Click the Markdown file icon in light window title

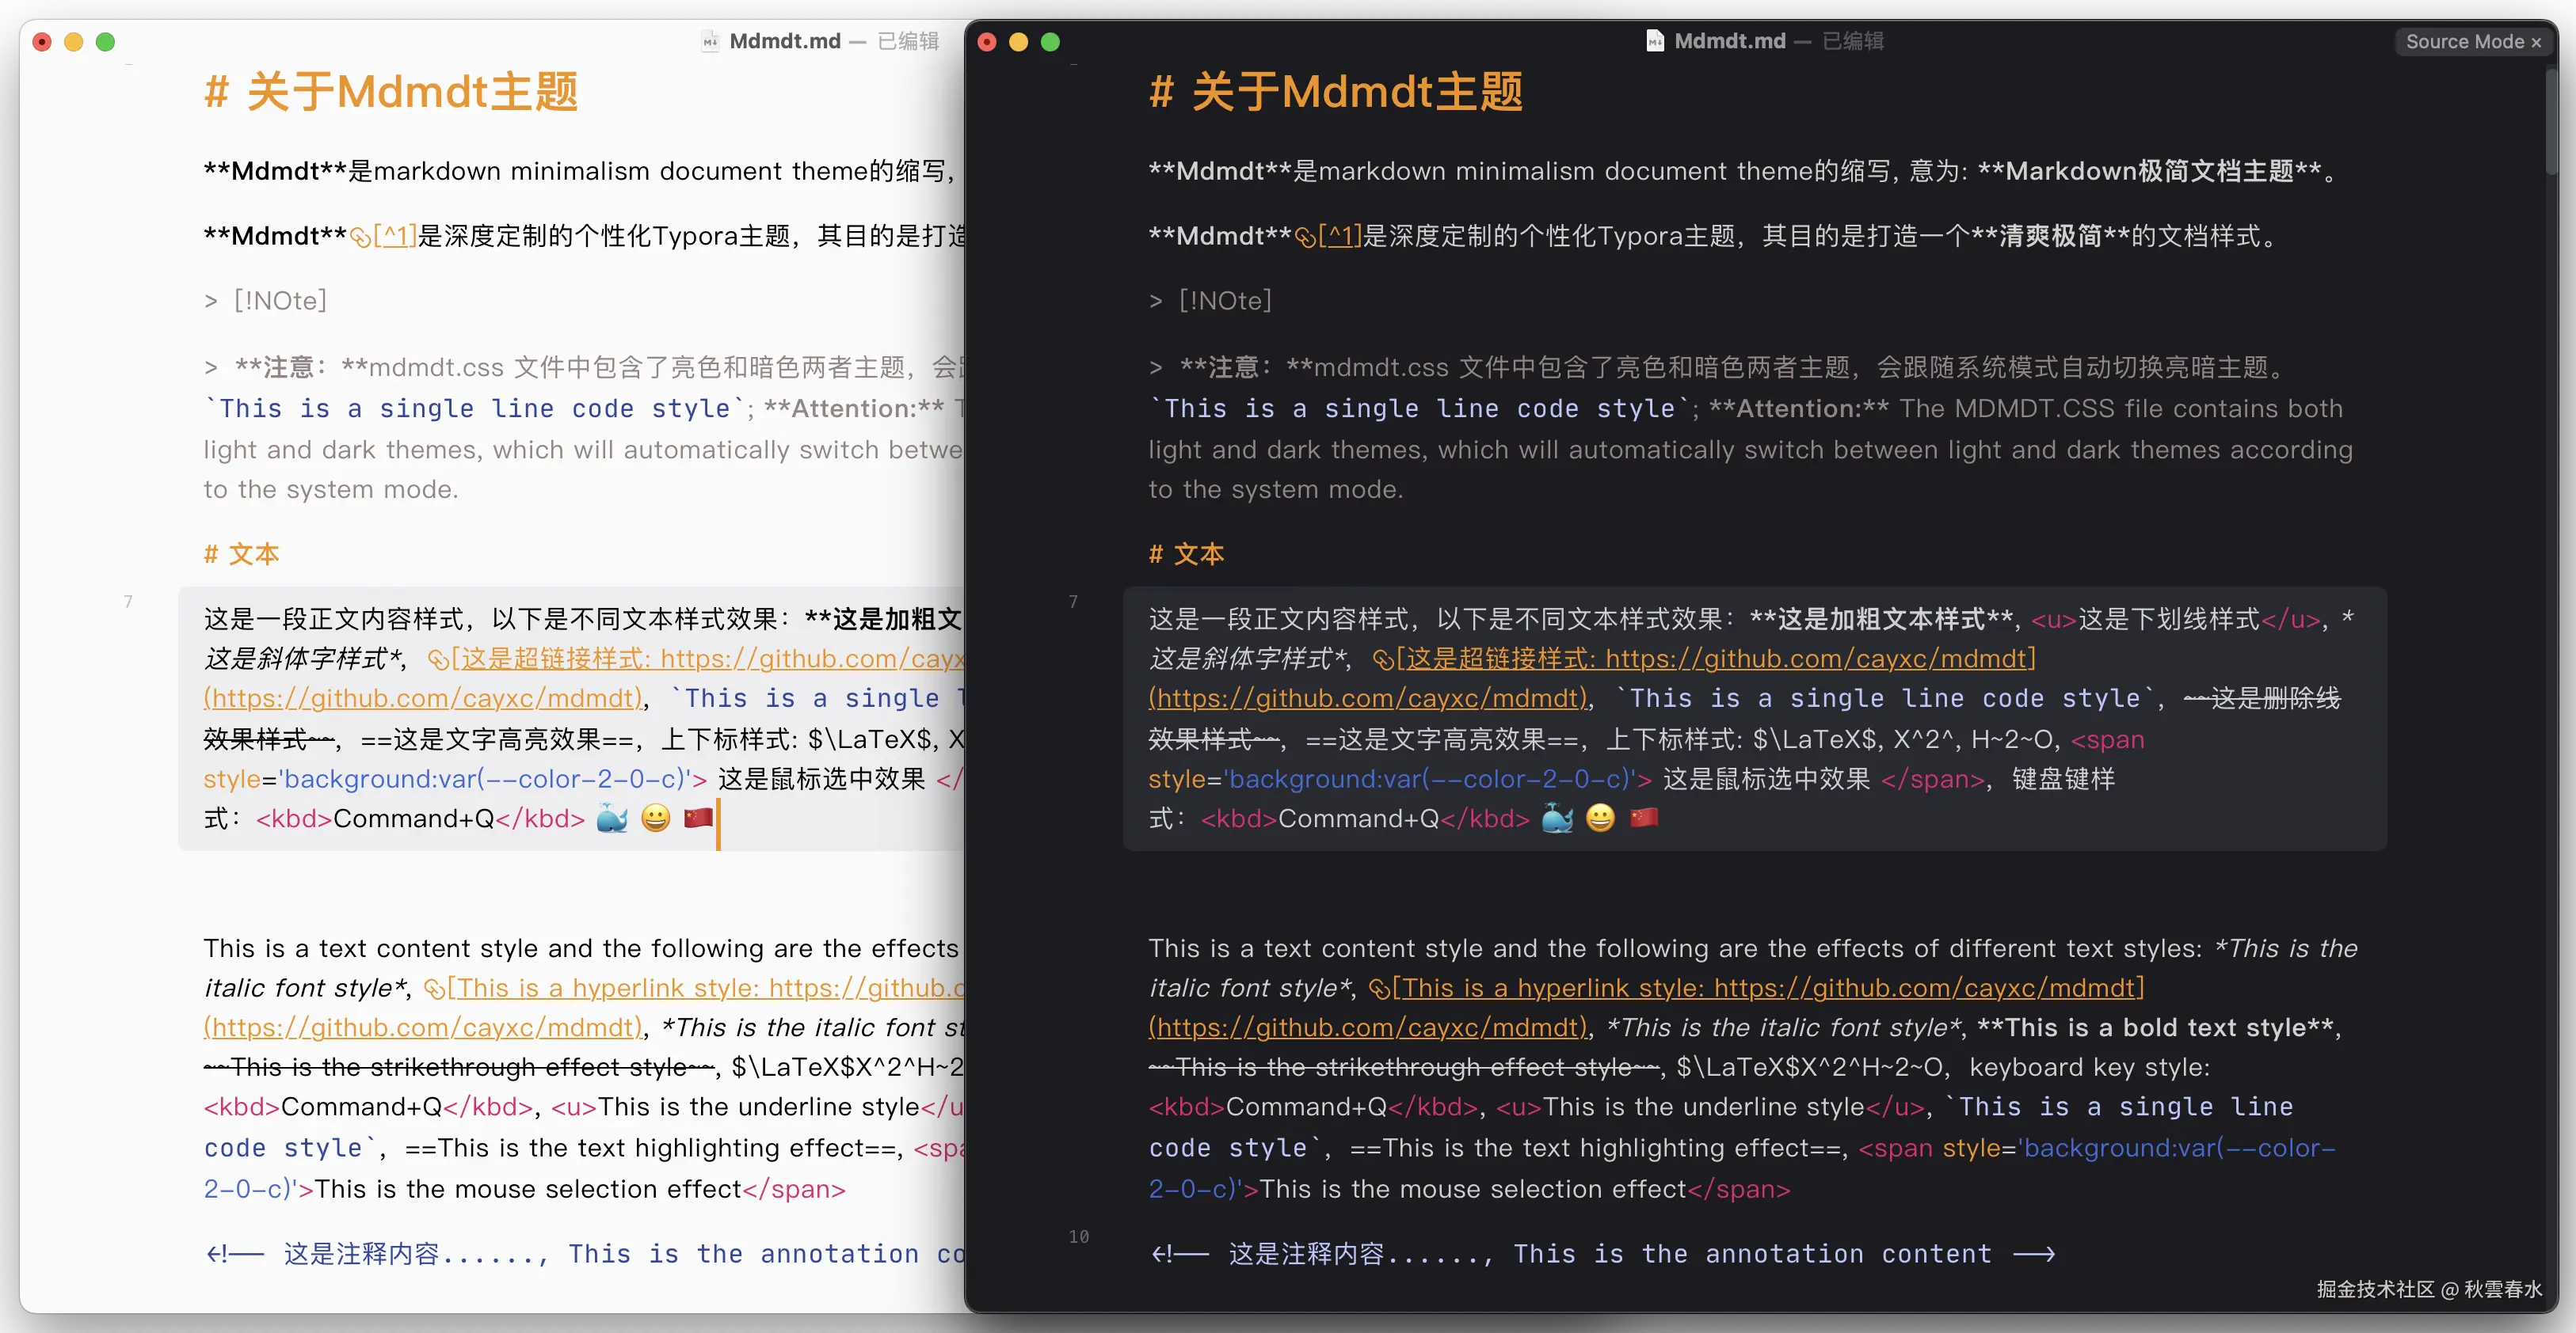pyautogui.click(x=710, y=41)
